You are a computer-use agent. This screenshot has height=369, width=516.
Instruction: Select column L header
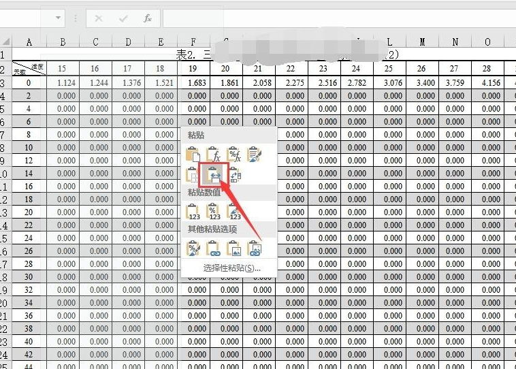click(389, 42)
